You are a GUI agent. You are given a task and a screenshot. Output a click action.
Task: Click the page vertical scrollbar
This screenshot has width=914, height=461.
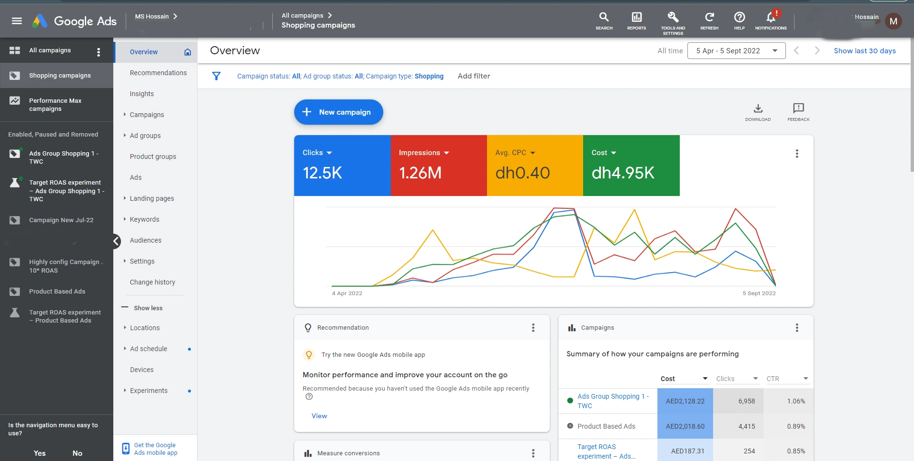pos(912,105)
